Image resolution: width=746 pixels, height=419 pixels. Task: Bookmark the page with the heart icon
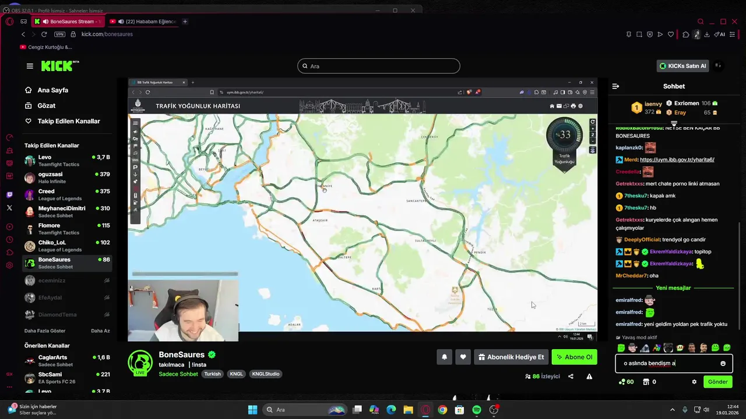(x=671, y=34)
